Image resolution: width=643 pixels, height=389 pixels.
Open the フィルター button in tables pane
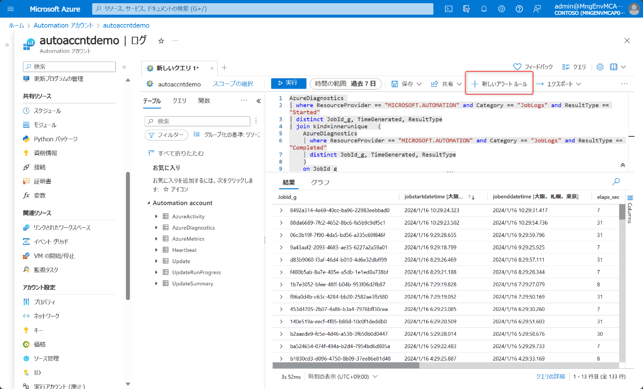coord(166,135)
